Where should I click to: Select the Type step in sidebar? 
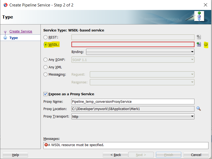pyautogui.click(x=13, y=38)
